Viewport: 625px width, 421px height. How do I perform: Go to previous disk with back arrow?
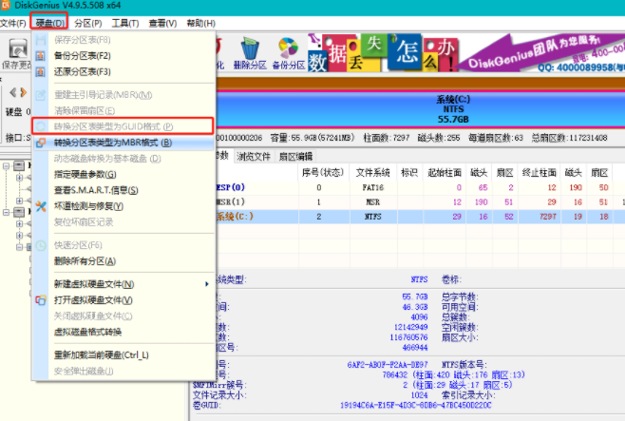(x=12, y=92)
